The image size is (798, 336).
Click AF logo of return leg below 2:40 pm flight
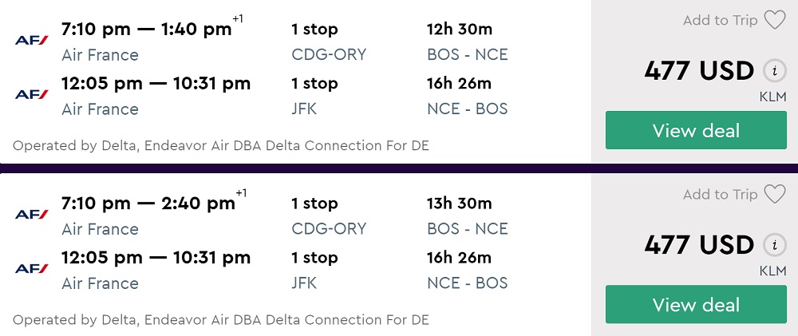coord(32,268)
